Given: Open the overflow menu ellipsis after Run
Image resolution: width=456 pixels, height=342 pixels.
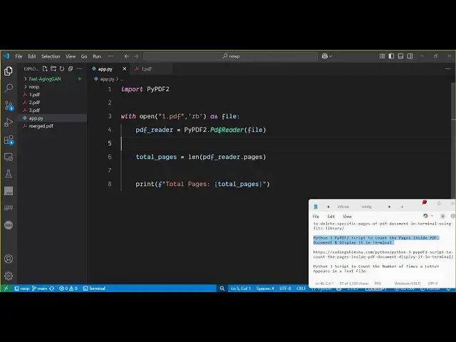Looking at the screenshot, I should tap(110, 56).
